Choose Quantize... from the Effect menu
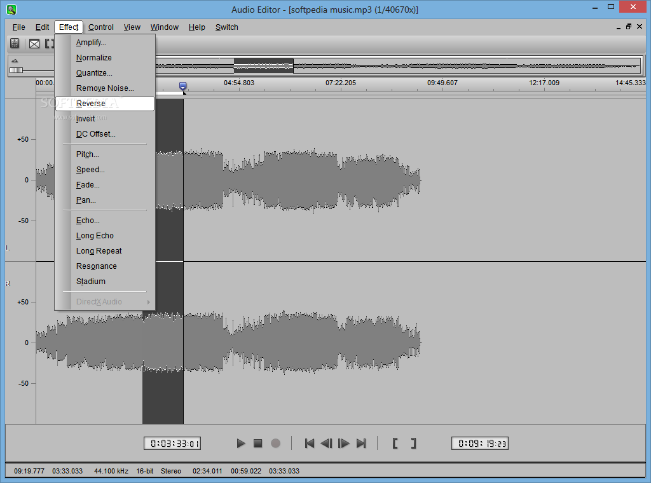Screen dimensions: 651x483 tap(105, 73)
